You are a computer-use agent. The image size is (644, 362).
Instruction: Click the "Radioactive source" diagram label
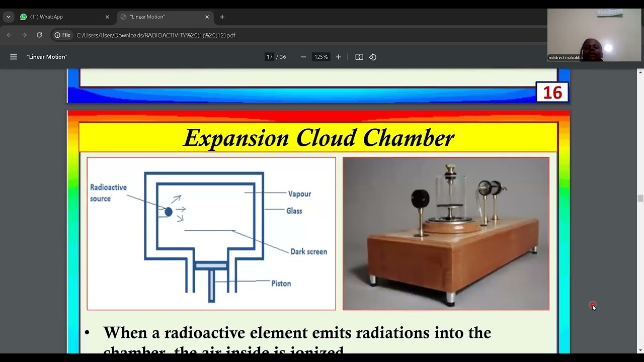[x=108, y=193]
